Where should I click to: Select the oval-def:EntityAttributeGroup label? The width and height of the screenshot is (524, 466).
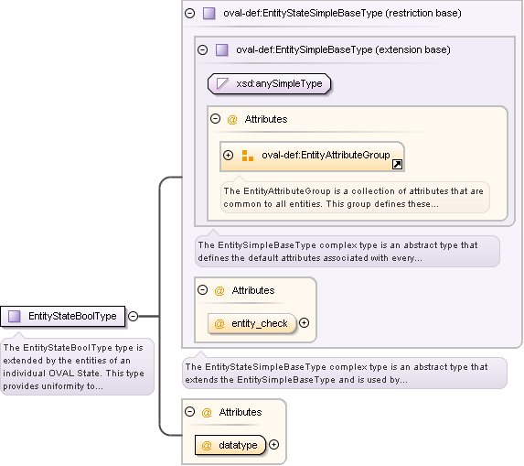pos(326,155)
